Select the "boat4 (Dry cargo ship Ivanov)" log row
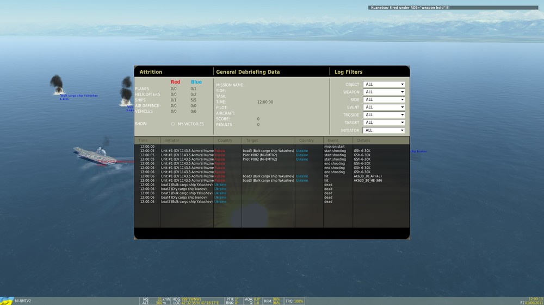544x305 pixels. coord(271,198)
